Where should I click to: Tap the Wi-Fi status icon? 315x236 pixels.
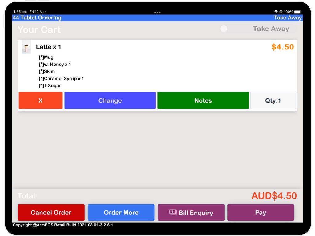276,12
